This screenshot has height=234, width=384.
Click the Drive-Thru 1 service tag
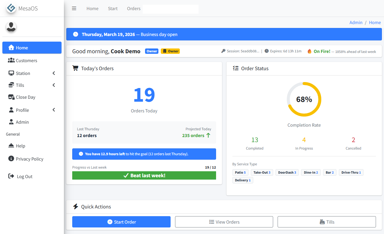click(351, 172)
